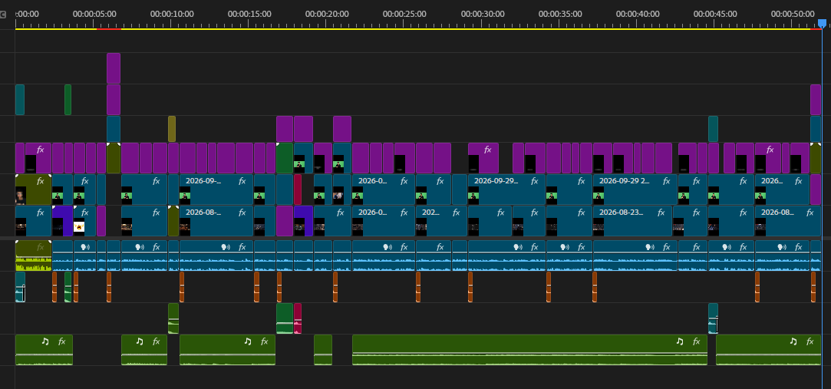Click the 00:00:30:00 ruler timecode
The height and width of the screenshot is (389, 831).
click(483, 14)
